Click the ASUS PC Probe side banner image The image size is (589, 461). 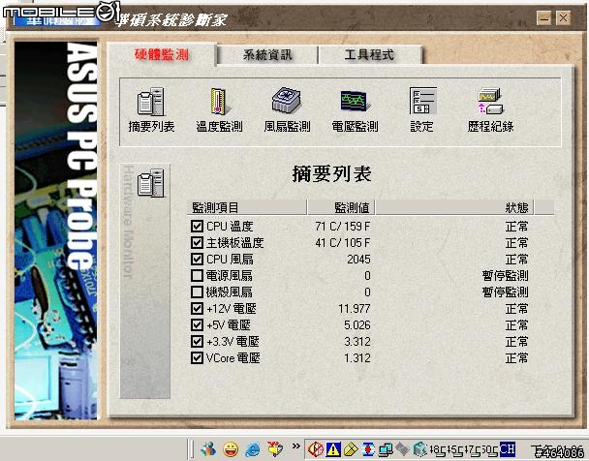tap(55, 230)
